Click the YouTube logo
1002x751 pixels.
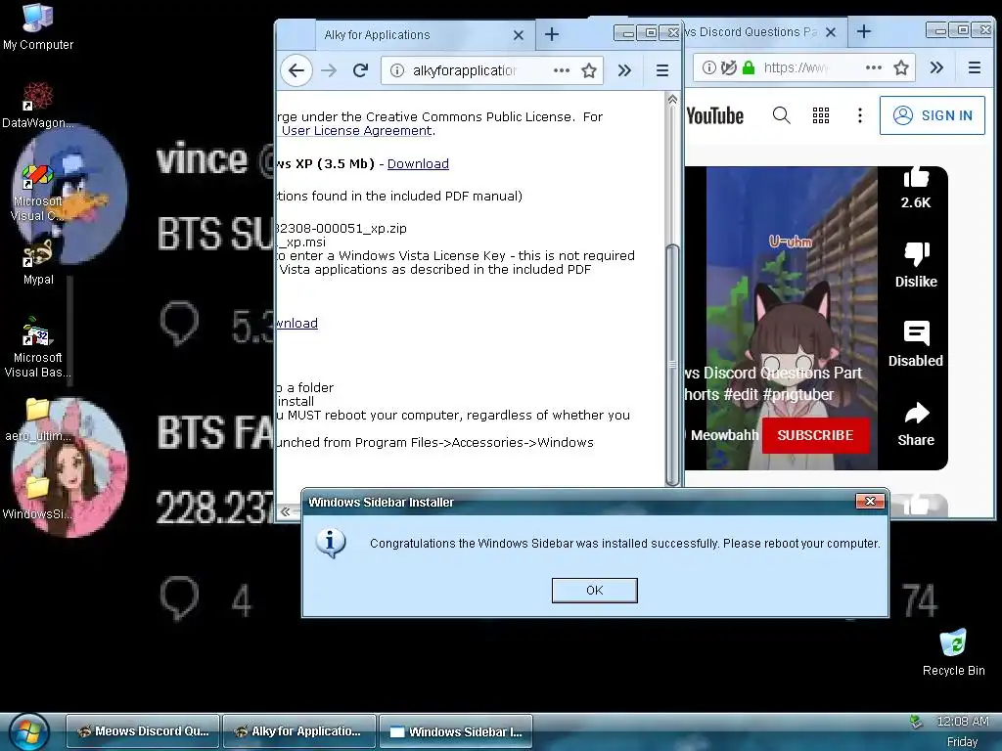coord(714,115)
